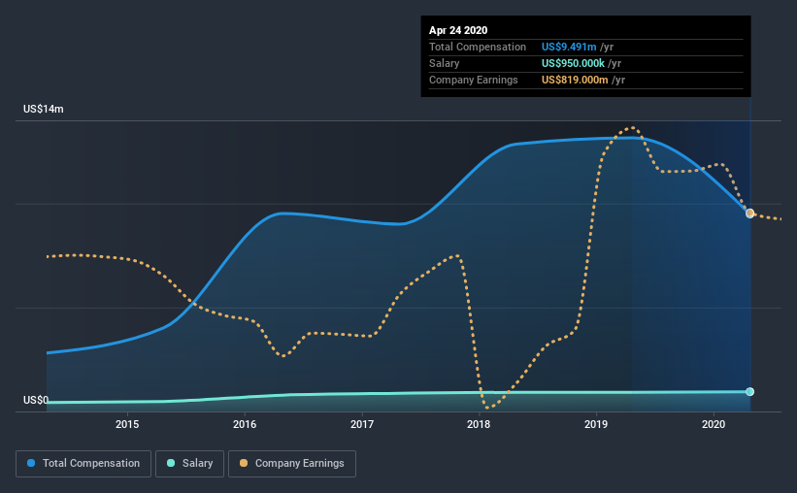
Task: Toggle the Company Earnings legend button
Action: (x=292, y=464)
